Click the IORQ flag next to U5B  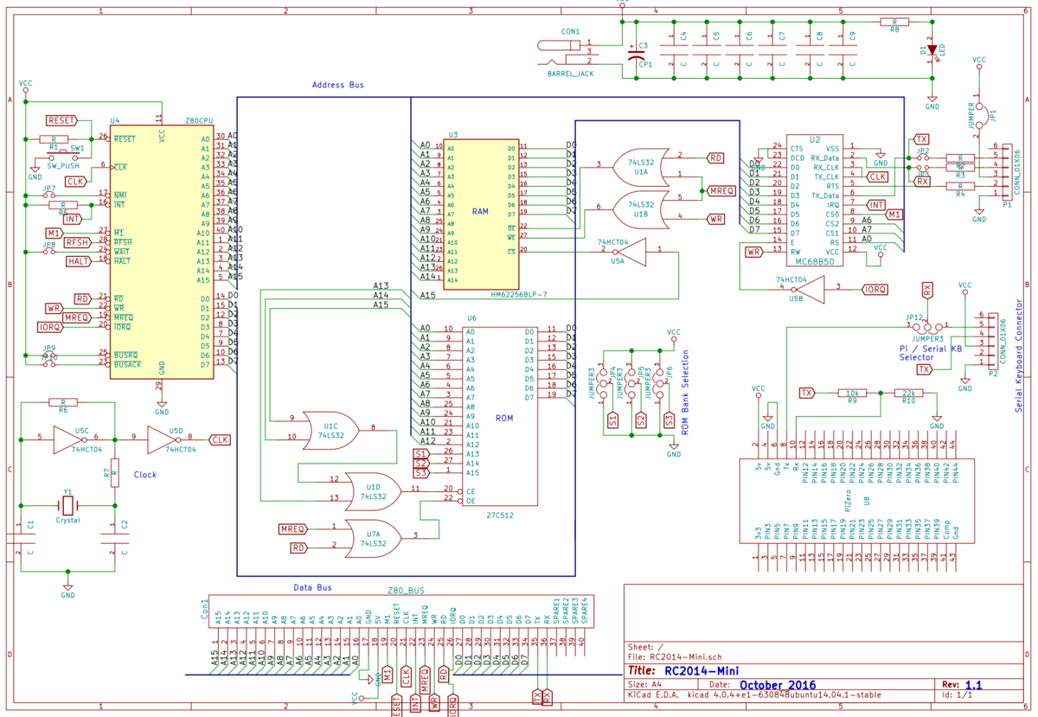point(874,289)
